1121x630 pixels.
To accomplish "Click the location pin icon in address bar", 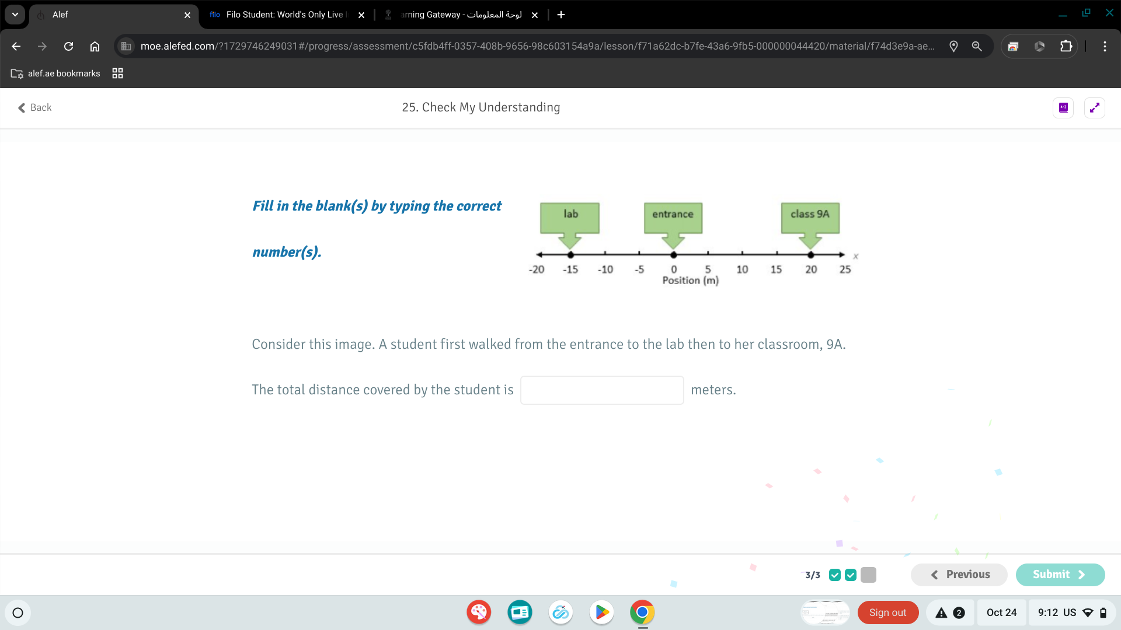I will 953,46.
